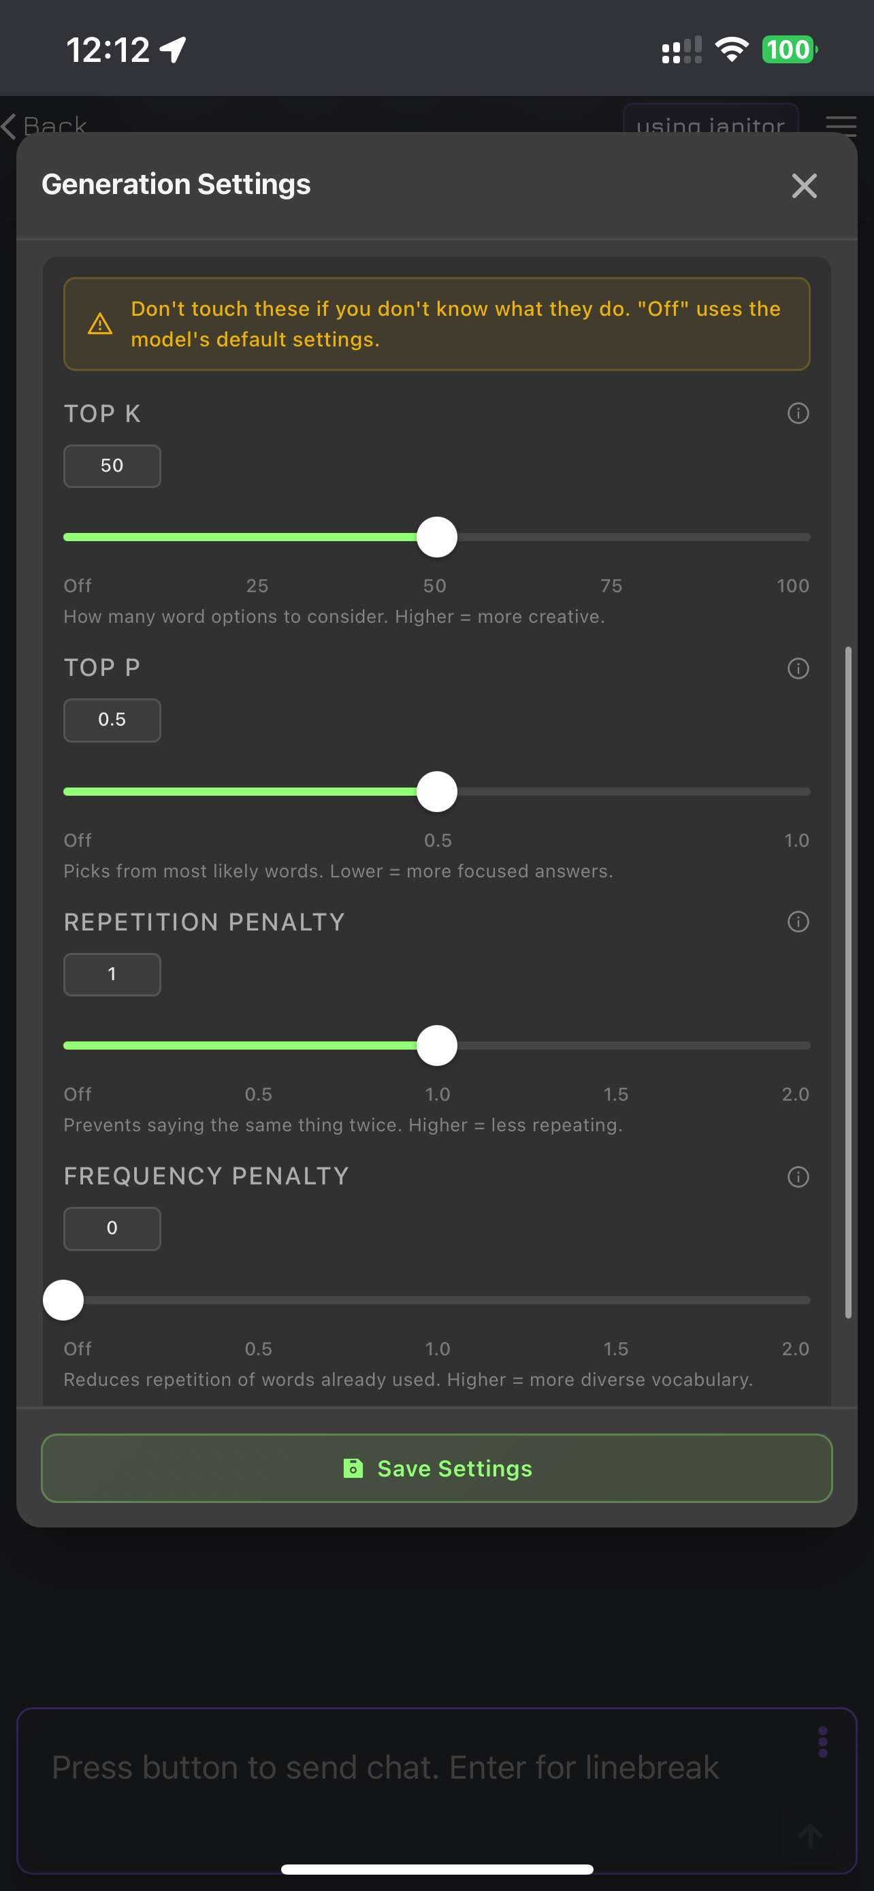
Task: Focus the Top P value field
Action: click(x=112, y=720)
